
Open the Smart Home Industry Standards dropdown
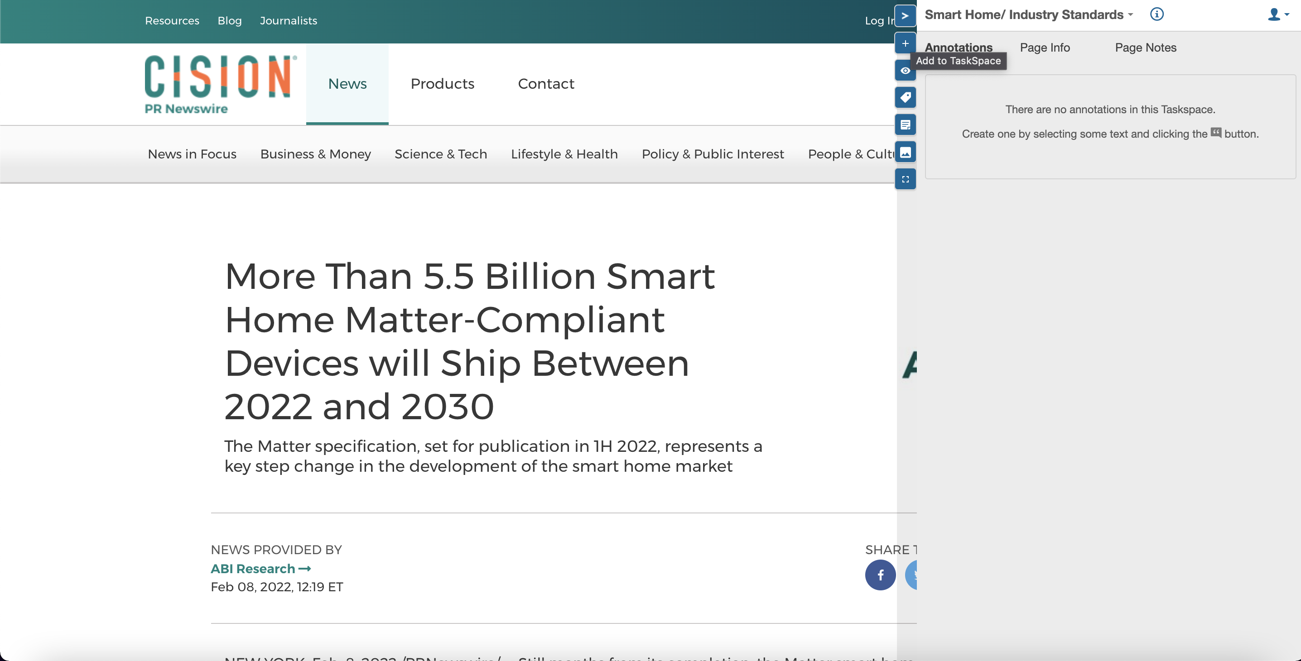[x=1130, y=14]
